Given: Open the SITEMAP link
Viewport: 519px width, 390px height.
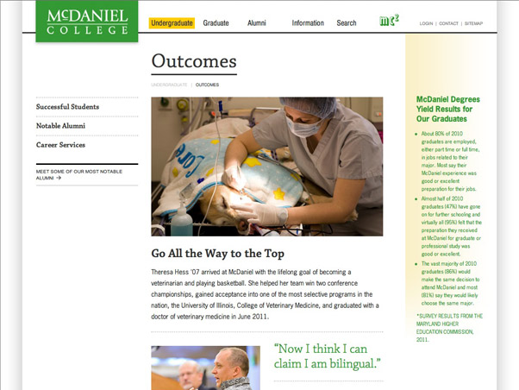Looking at the screenshot, I should tap(473, 23).
